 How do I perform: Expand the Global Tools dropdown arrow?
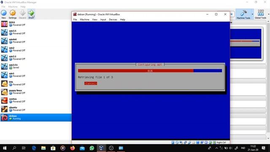(x=268, y=14)
